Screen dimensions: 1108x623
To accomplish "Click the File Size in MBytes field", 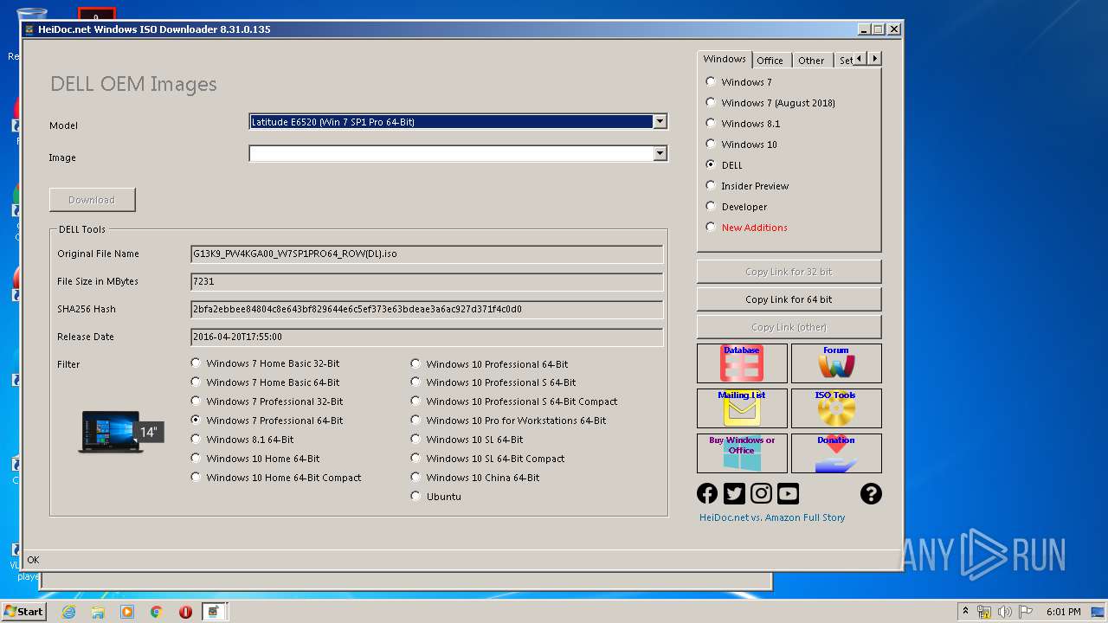I will tap(427, 282).
